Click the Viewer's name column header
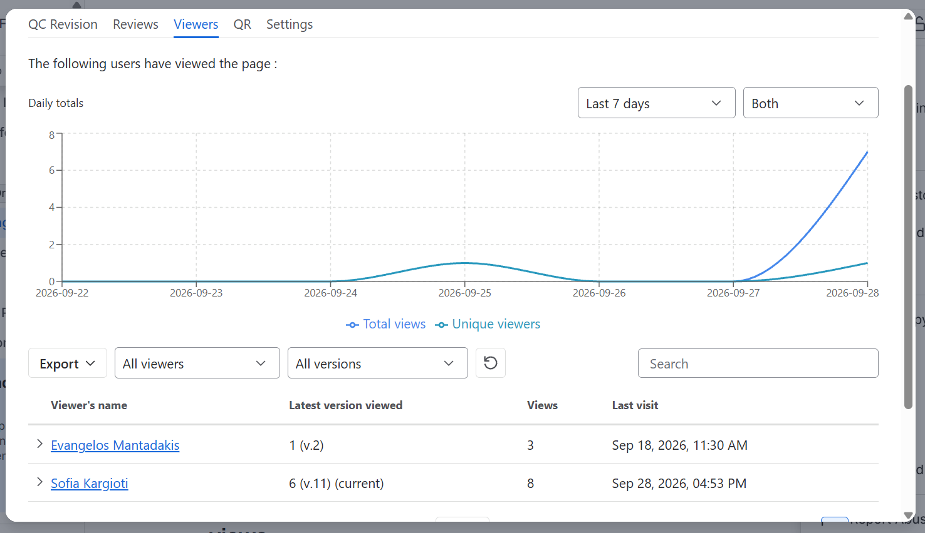Screen dimensions: 925x533 (89, 405)
